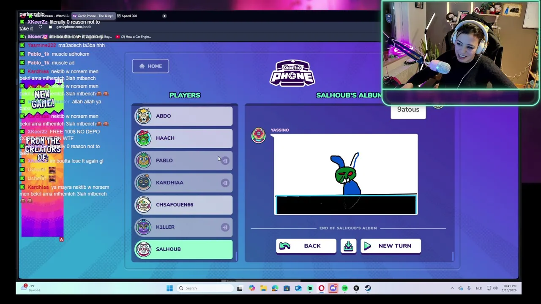Click YASSINO's avatar above the drawing

[259, 135]
